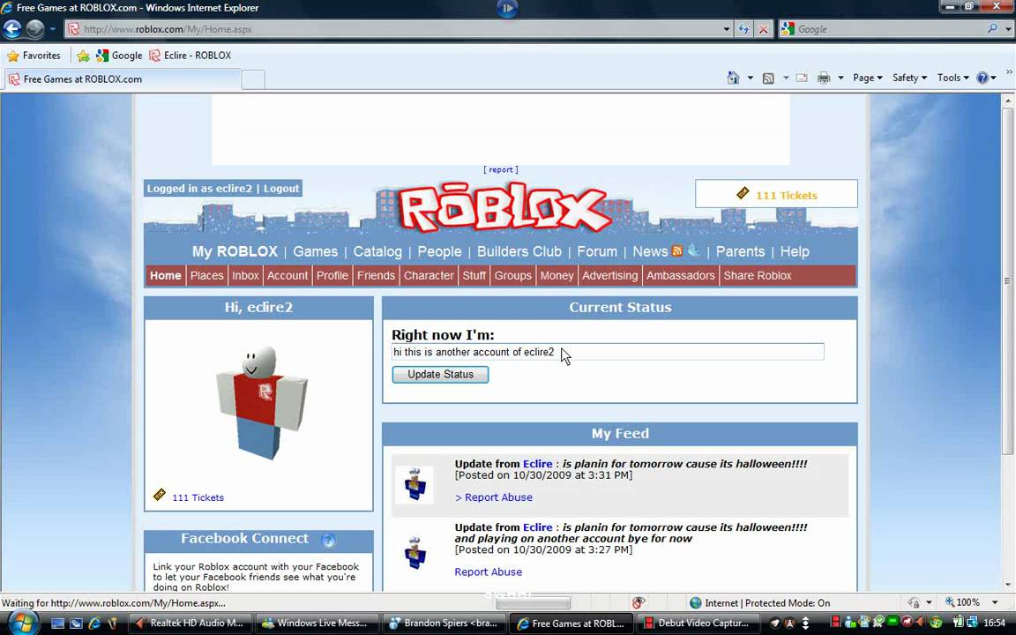
Task: Open the Forum navigation item
Action: pyautogui.click(x=597, y=251)
